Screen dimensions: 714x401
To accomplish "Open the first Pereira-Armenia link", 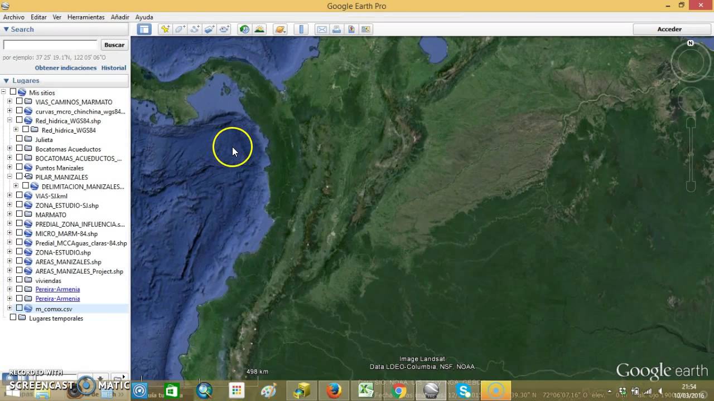I will point(57,289).
